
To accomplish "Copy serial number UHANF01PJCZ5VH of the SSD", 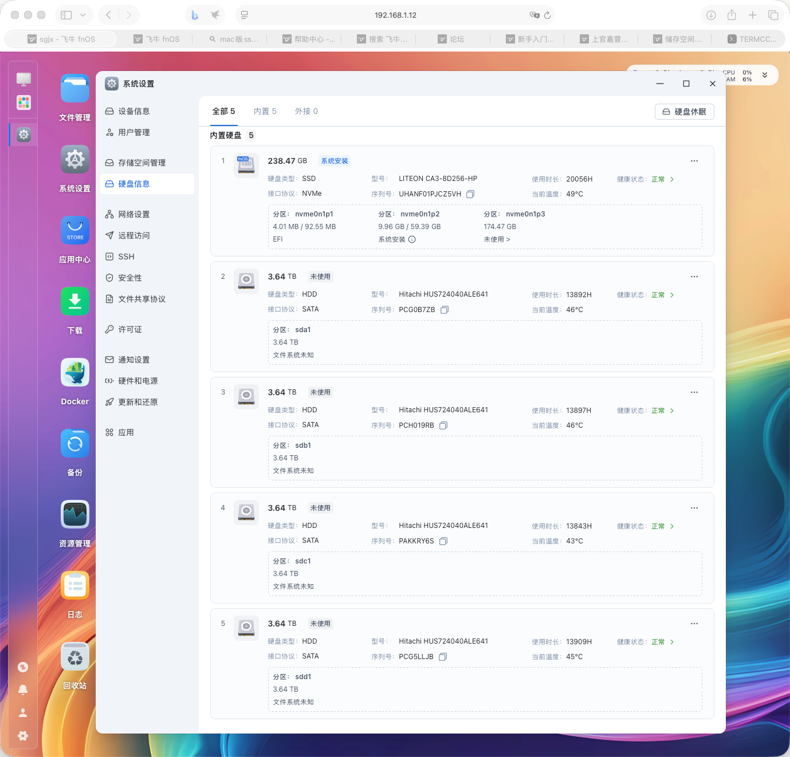I will pos(470,194).
